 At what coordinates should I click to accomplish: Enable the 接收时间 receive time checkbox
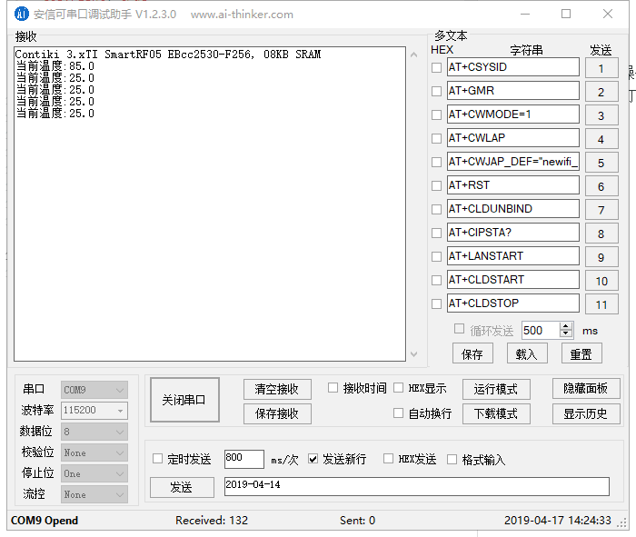(333, 388)
